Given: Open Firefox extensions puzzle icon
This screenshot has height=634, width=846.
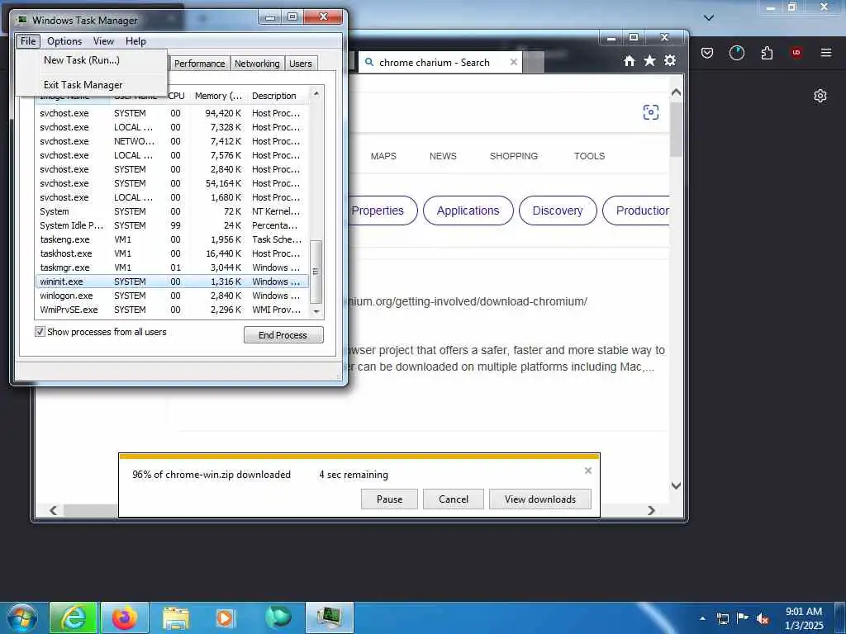Looking at the screenshot, I should 767,53.
